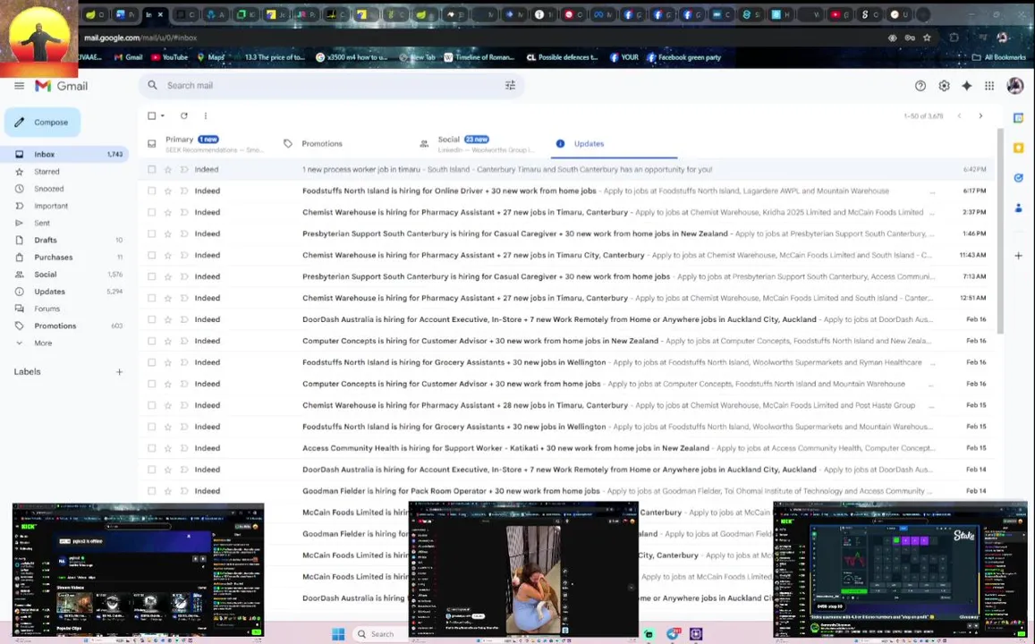Create new label plus icon
This screenshot has height=644, width=1035.
tap(120, 372)
